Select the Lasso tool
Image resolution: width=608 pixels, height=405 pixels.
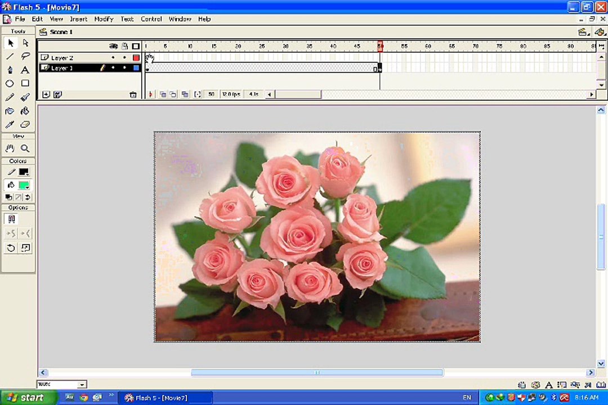[25, 56]
